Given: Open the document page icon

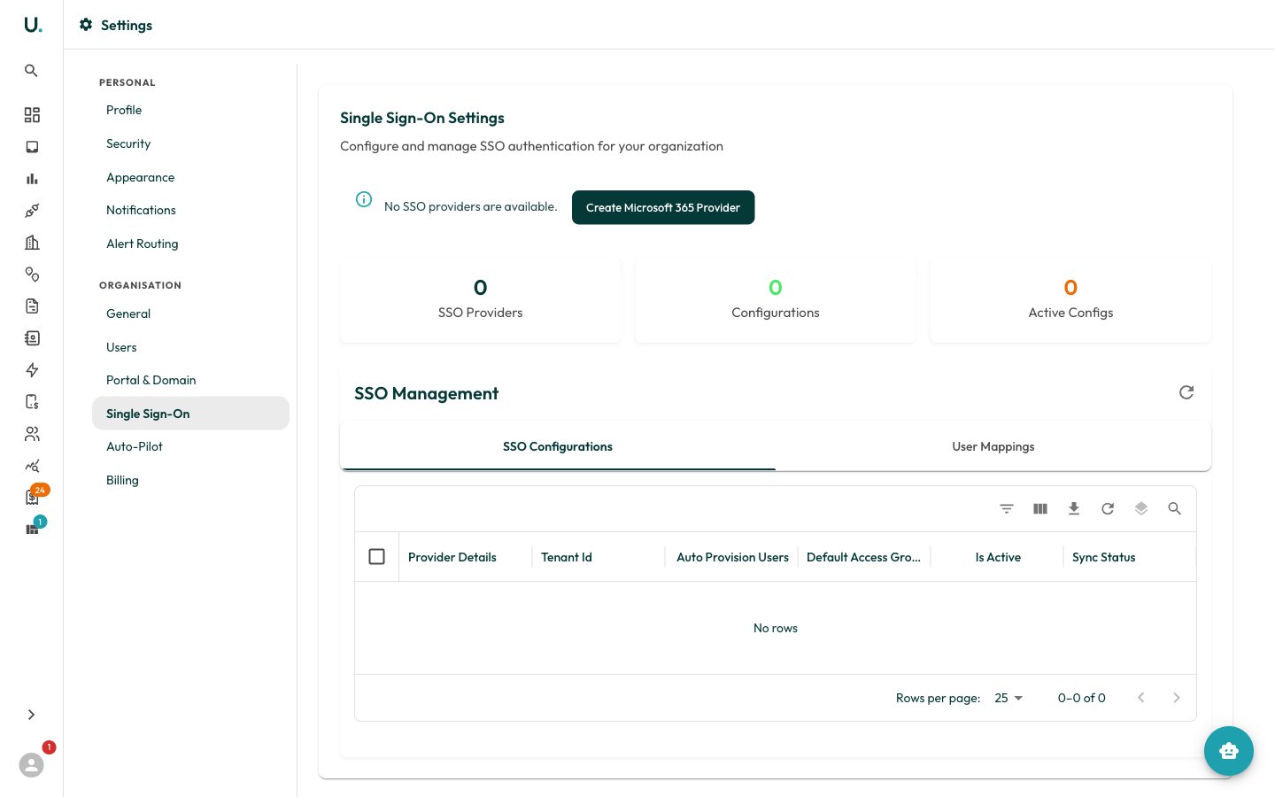Looking at the screenshot, I should click(32, 306).
